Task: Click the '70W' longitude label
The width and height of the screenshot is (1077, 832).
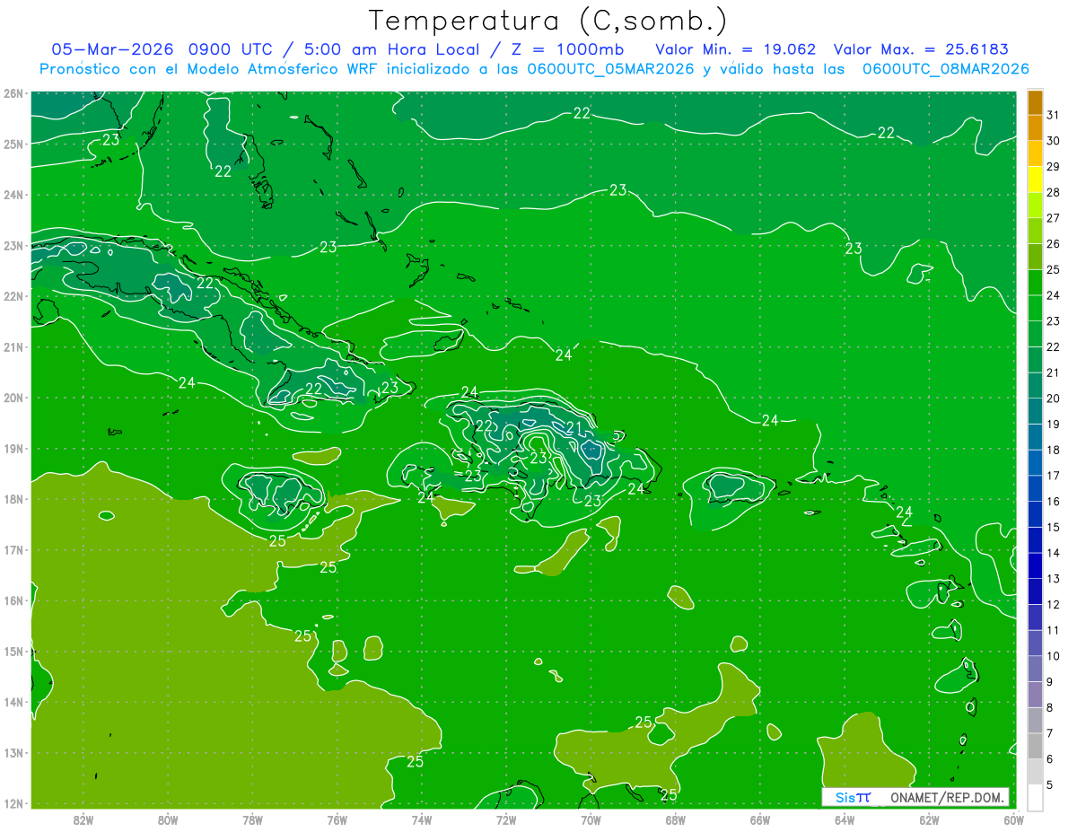Action: [591, 819]
